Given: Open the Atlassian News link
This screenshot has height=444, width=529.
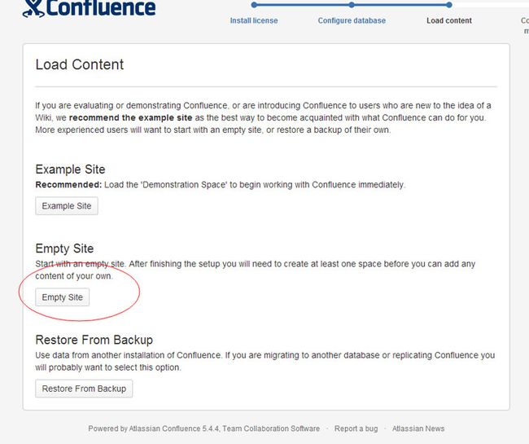Looking at the screenshot, I should [x=418, y=429].
